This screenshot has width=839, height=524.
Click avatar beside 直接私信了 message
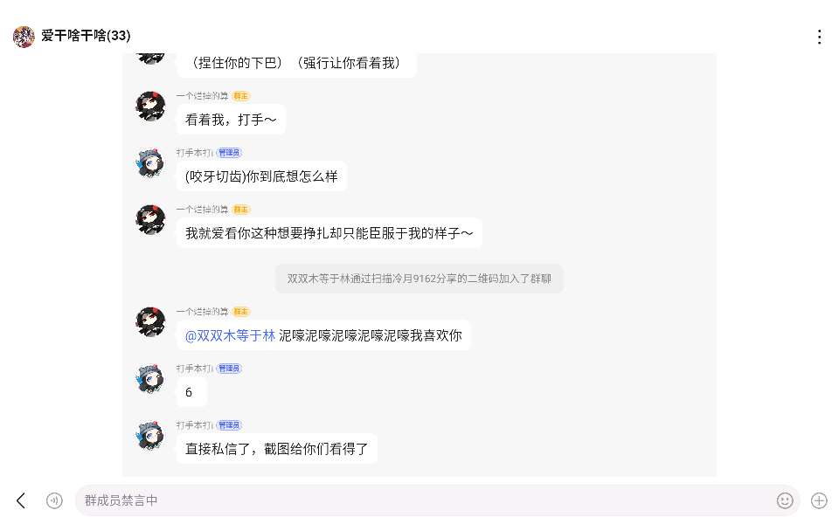[150, 435]
